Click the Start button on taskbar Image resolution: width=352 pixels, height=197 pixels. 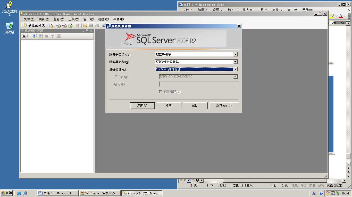[7, 193]
